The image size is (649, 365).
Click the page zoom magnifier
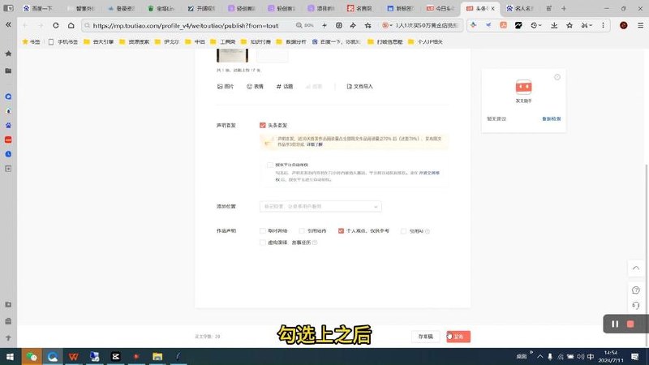tap(299, 25)
